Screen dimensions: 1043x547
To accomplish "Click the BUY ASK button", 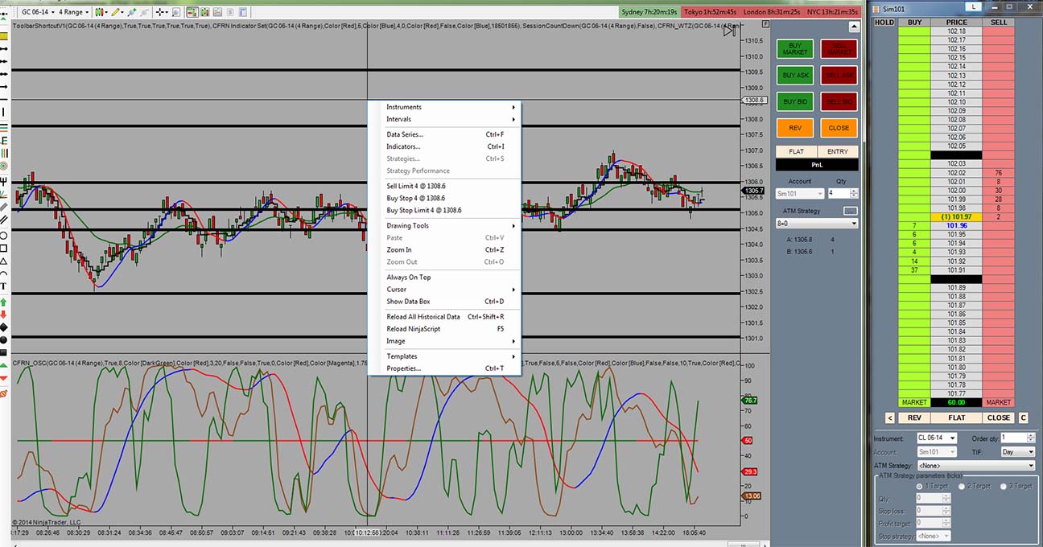I will [795, 75].
